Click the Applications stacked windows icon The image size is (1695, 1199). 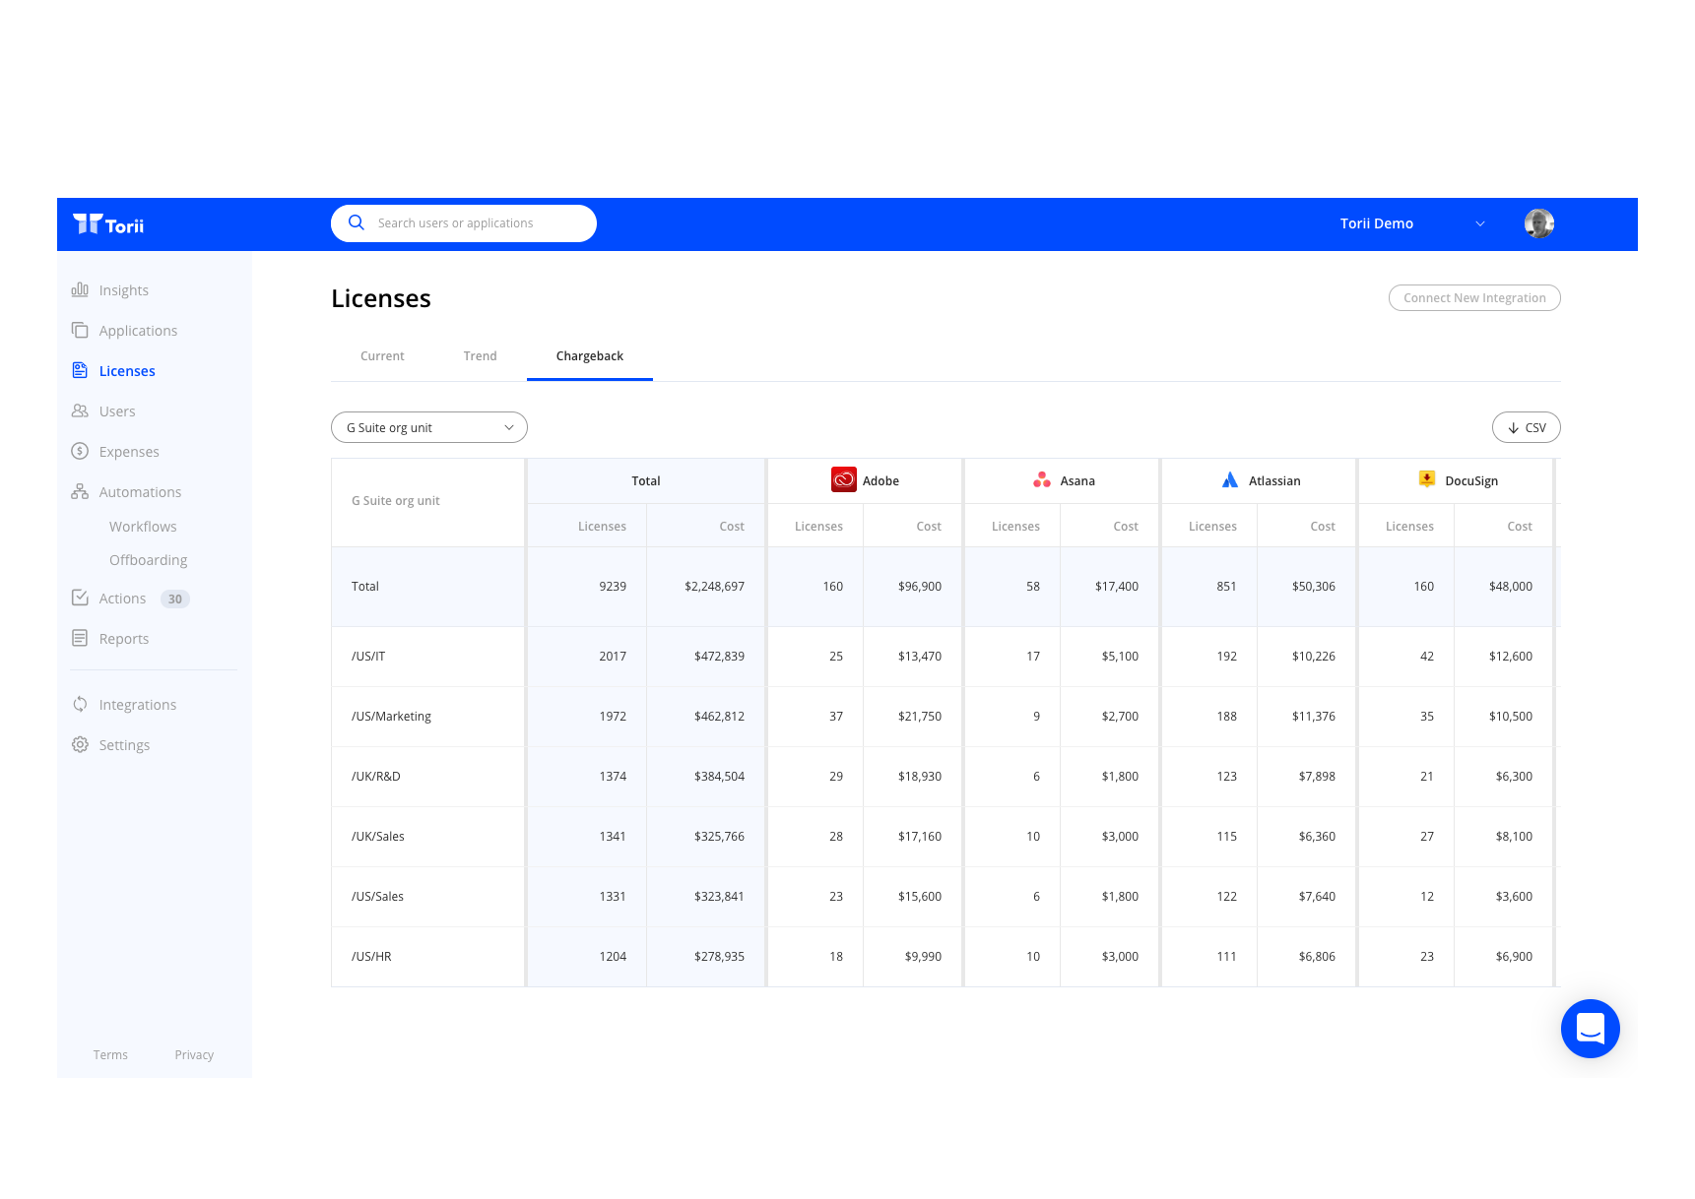(80, 330)
